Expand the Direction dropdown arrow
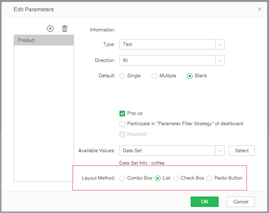 click(220, 60)
